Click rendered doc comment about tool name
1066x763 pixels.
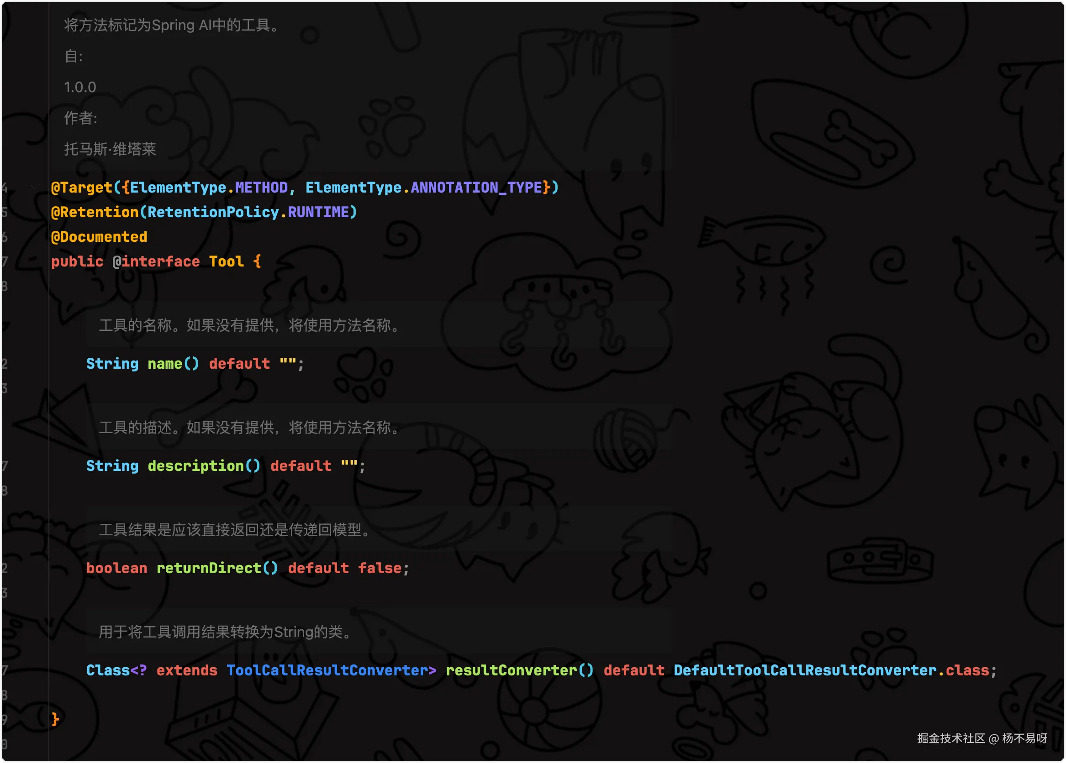[x=249, y=325]
